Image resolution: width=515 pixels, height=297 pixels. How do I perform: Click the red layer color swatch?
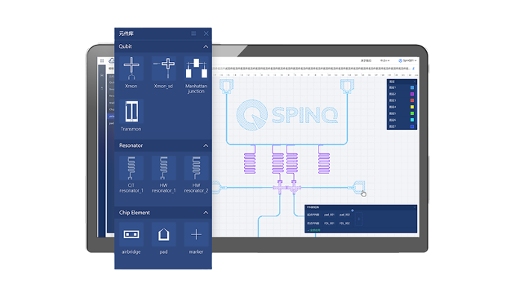412,101
